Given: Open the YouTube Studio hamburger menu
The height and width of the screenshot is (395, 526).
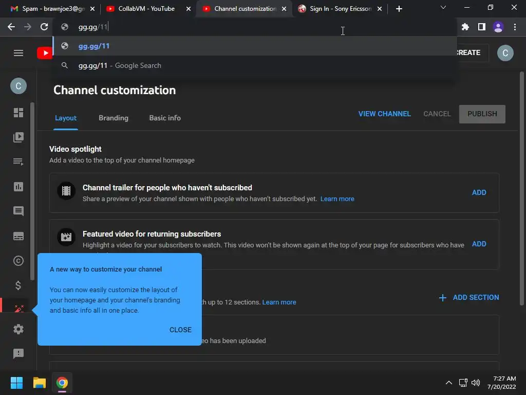Looking at the screenshot, I should click(18, 53).
